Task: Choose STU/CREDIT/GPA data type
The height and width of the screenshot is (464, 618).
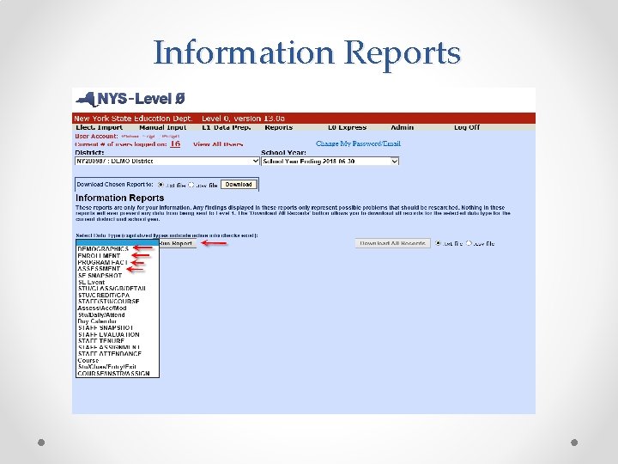Action: [104, 295]
